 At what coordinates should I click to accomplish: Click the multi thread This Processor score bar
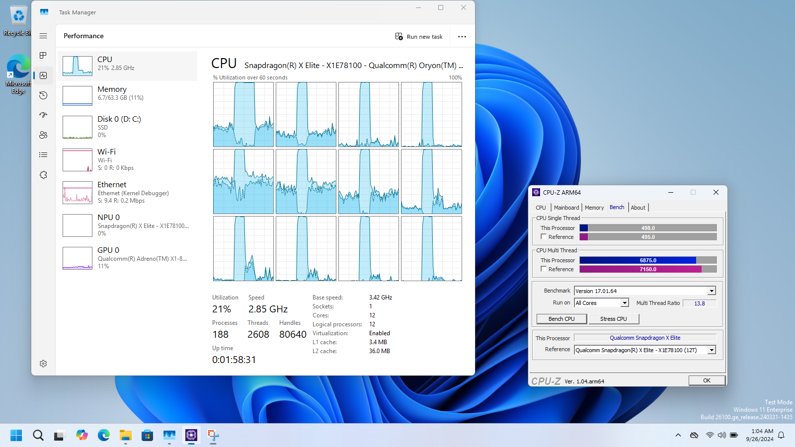[648, 260]
